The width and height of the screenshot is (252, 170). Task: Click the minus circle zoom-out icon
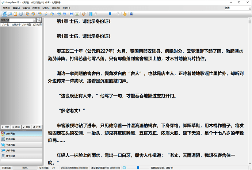coord(96,14)
